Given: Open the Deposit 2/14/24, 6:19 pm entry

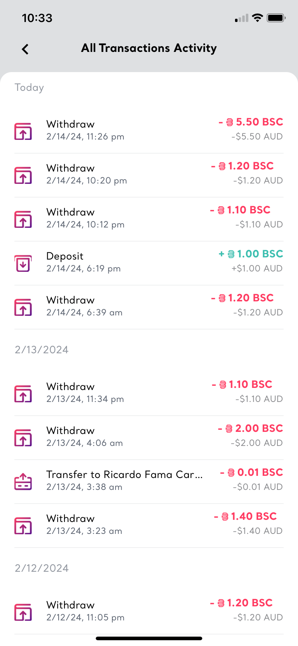Looking at the screenshot, I should point(83,262).
